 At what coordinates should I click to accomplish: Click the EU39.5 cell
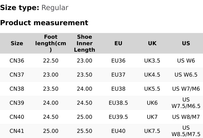118,117
